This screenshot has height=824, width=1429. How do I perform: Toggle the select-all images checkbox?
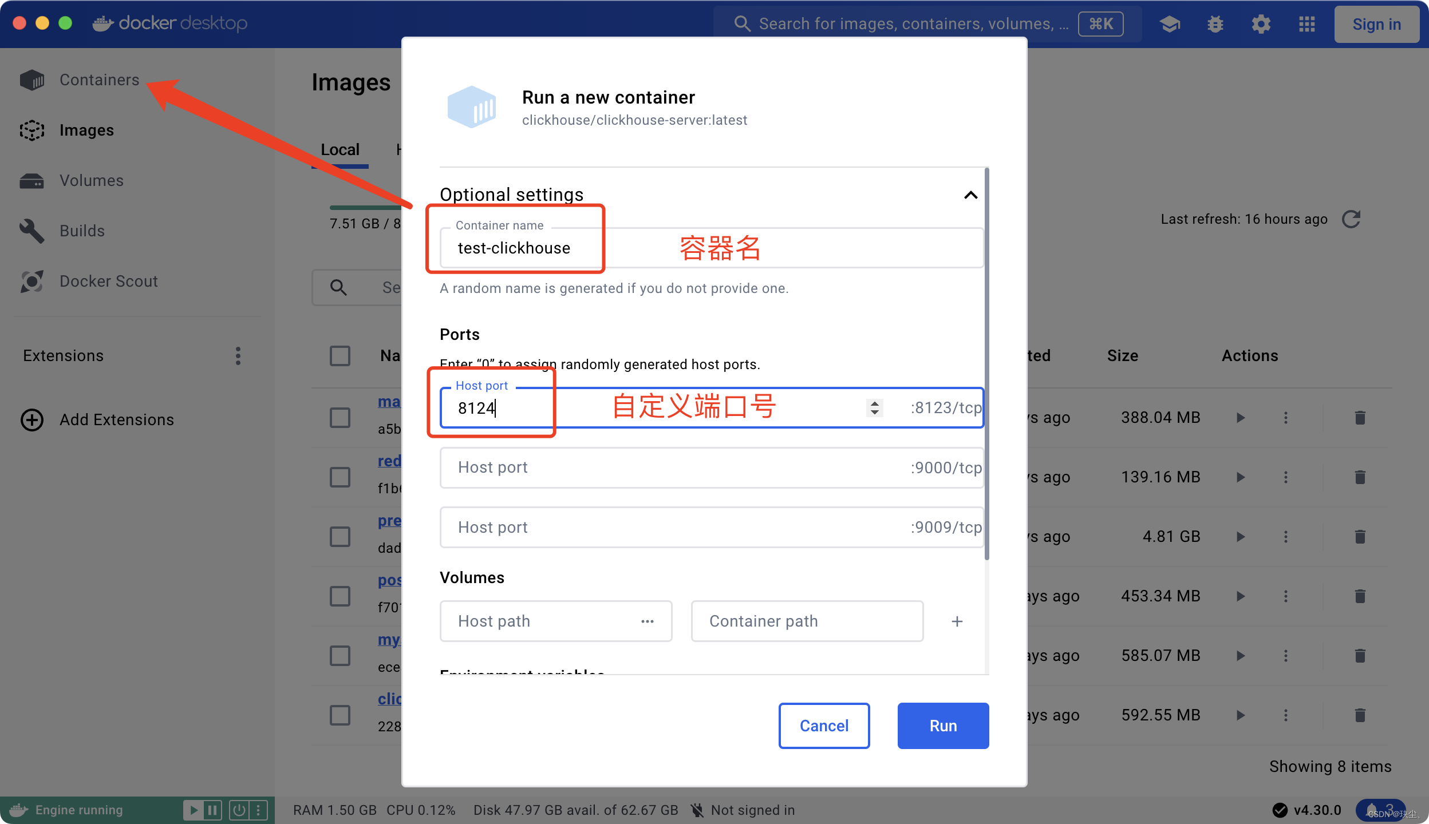(x=340, y=356)
